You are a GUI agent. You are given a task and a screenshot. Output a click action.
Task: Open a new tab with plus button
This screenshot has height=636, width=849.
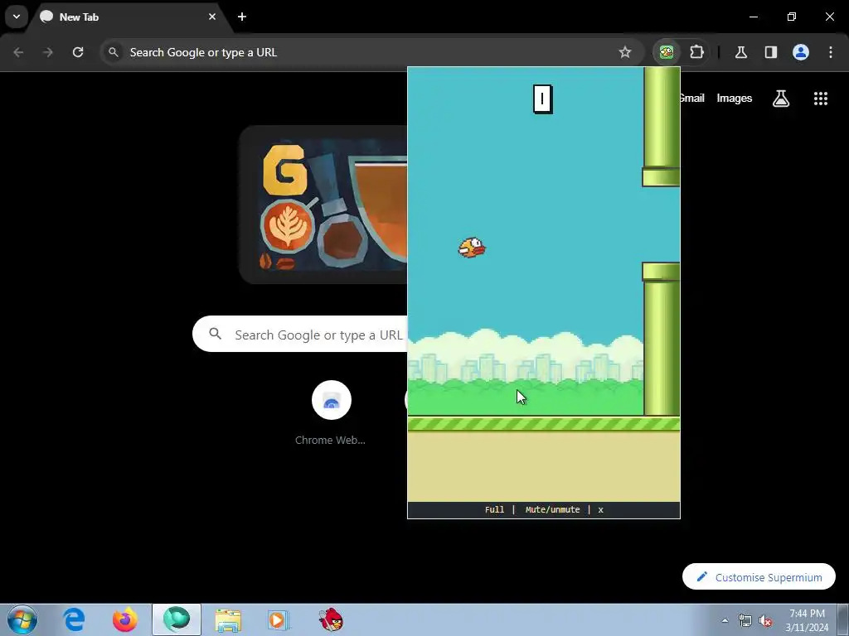click(242, 17)
